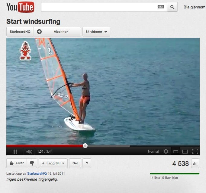Enter fullscreen mode icon

(195, 151)
